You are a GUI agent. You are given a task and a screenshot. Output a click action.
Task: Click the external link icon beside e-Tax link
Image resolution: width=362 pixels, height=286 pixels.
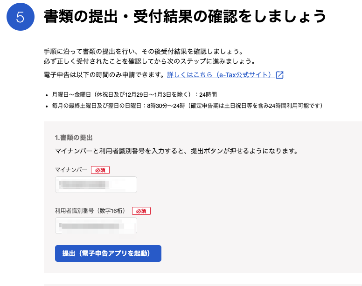[279, 75]
